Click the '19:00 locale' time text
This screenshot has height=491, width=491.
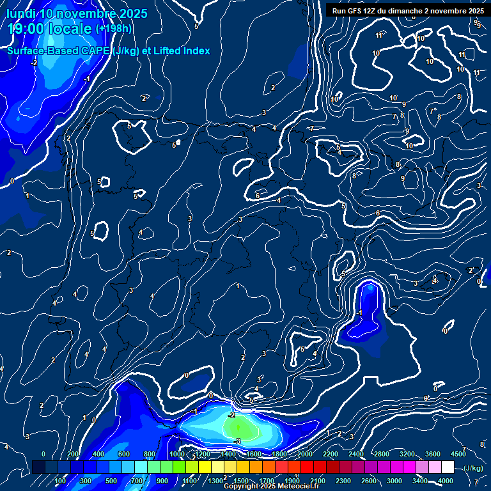point(49,29)
